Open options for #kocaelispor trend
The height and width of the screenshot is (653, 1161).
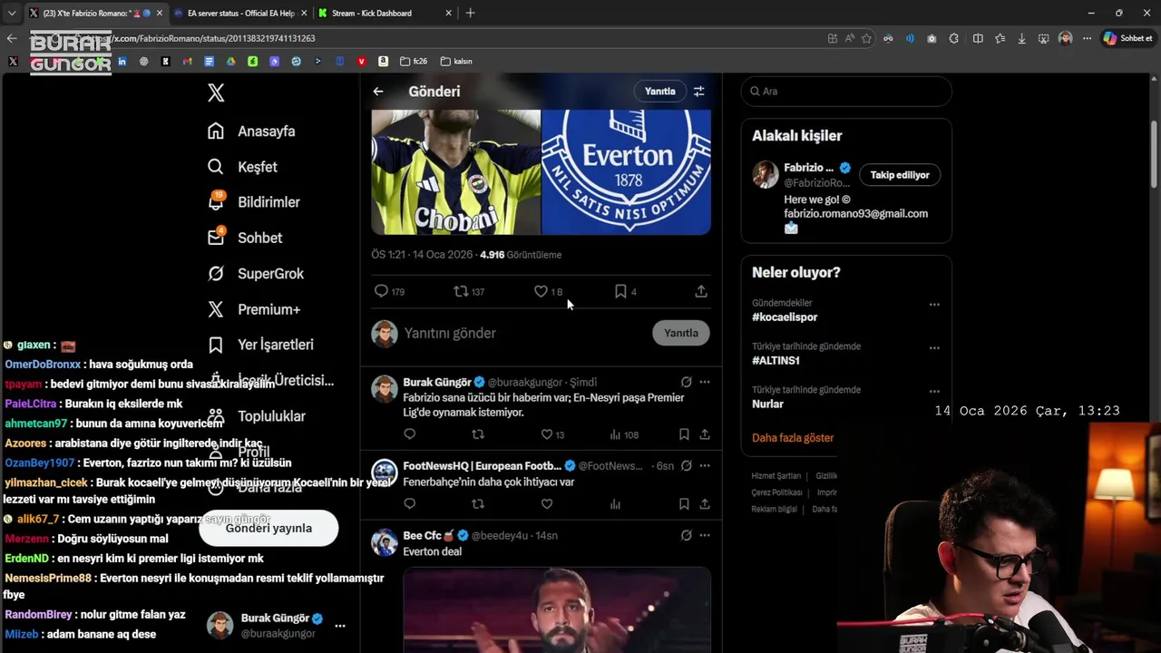pos(934,305)
